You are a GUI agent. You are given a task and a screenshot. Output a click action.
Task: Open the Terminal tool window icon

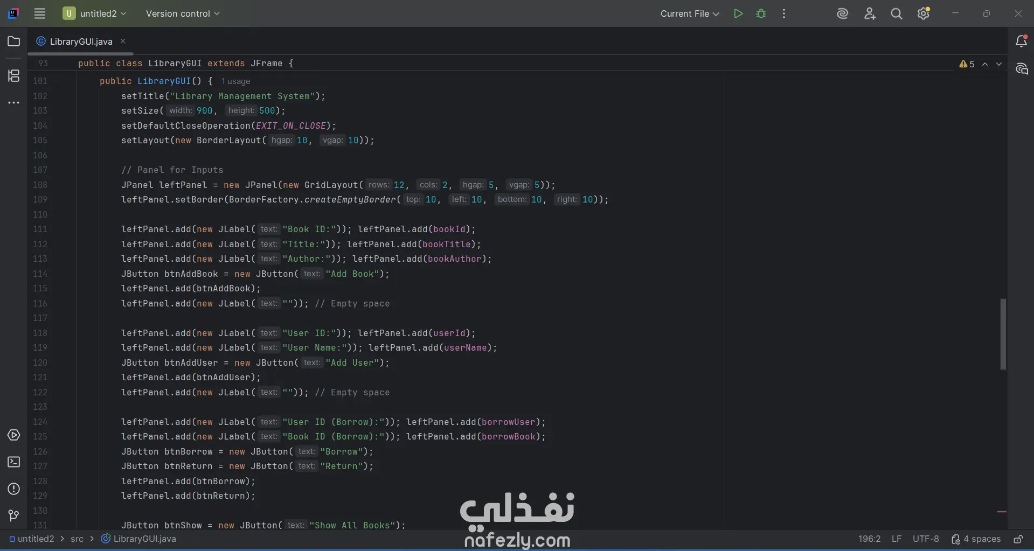click(x=14, y=462)
